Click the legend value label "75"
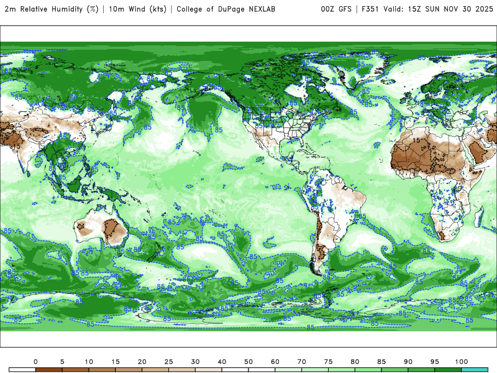 point(329,362)
